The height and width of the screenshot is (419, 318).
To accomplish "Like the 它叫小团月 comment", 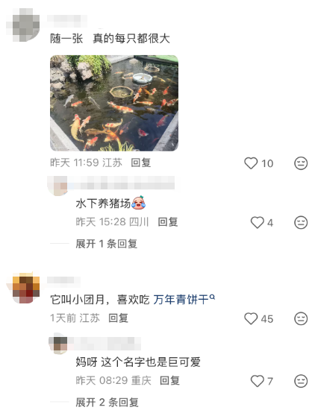I will (251, 318).
